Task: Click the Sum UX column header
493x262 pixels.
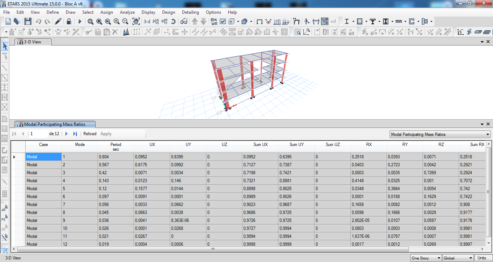Action: (260, 146)
